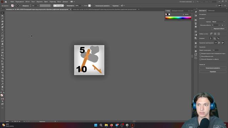228x128 pixels.
Task: Open the Brushes panel icon in dock
Action: [x=196, y=23]
